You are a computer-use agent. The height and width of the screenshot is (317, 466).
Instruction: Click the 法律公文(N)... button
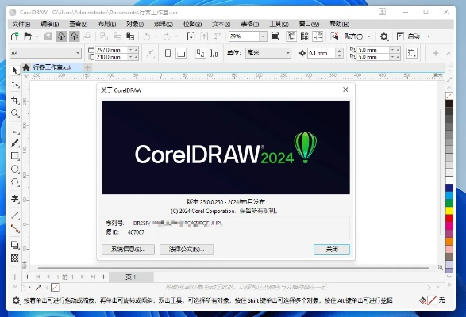[187, 250]
